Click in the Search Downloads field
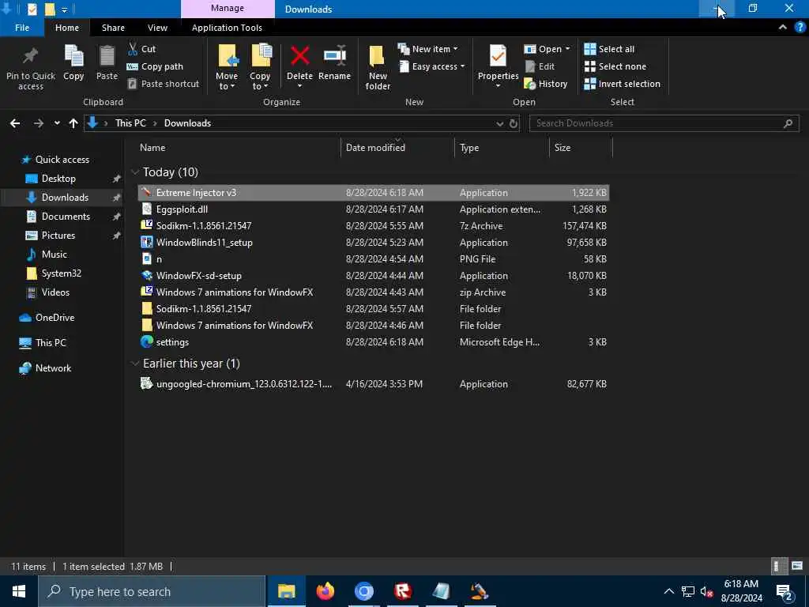This screenshot has width=809, height=607. pyautogui.click(x=664, y=123)
